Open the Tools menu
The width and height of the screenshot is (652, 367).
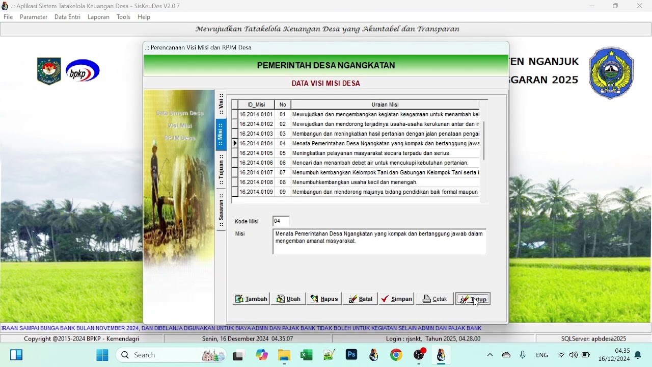pos(124,17)
